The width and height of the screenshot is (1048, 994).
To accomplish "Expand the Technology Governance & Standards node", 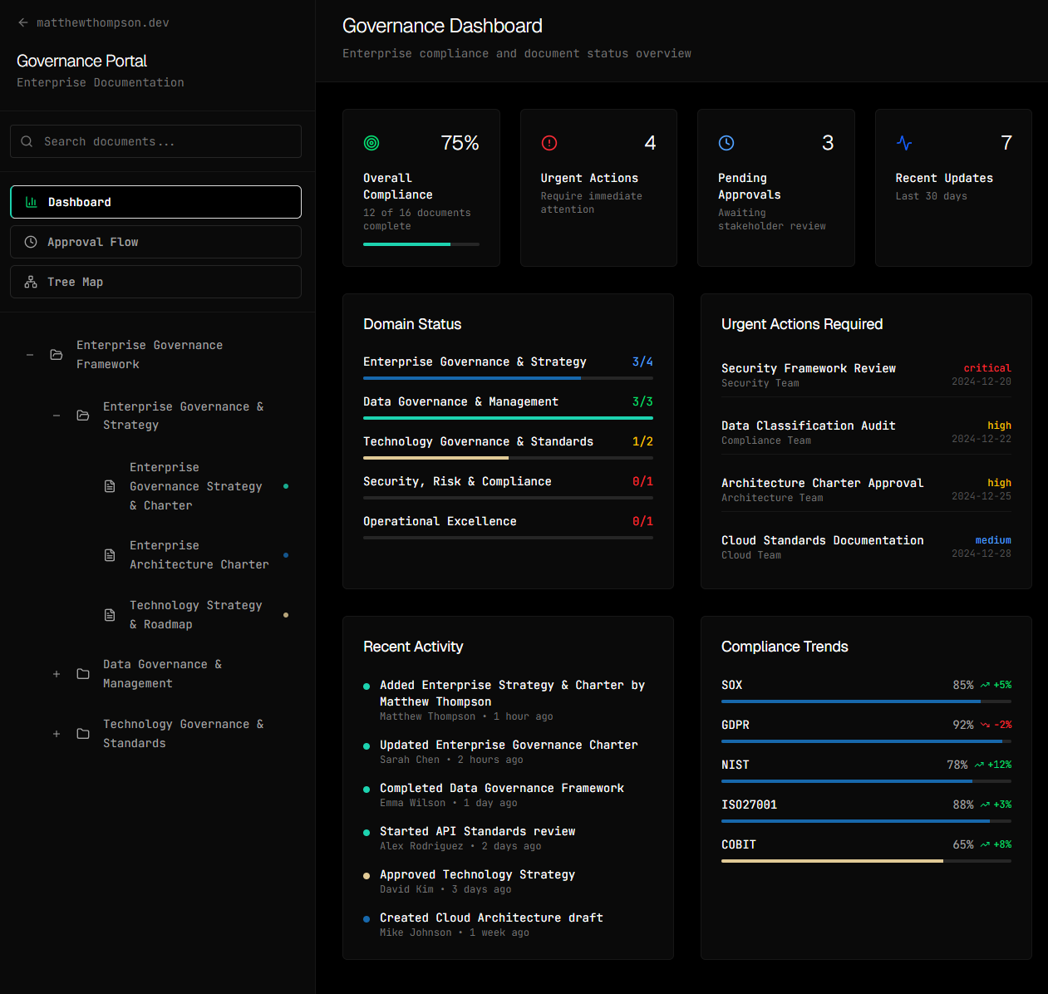I will pos(57,734).
